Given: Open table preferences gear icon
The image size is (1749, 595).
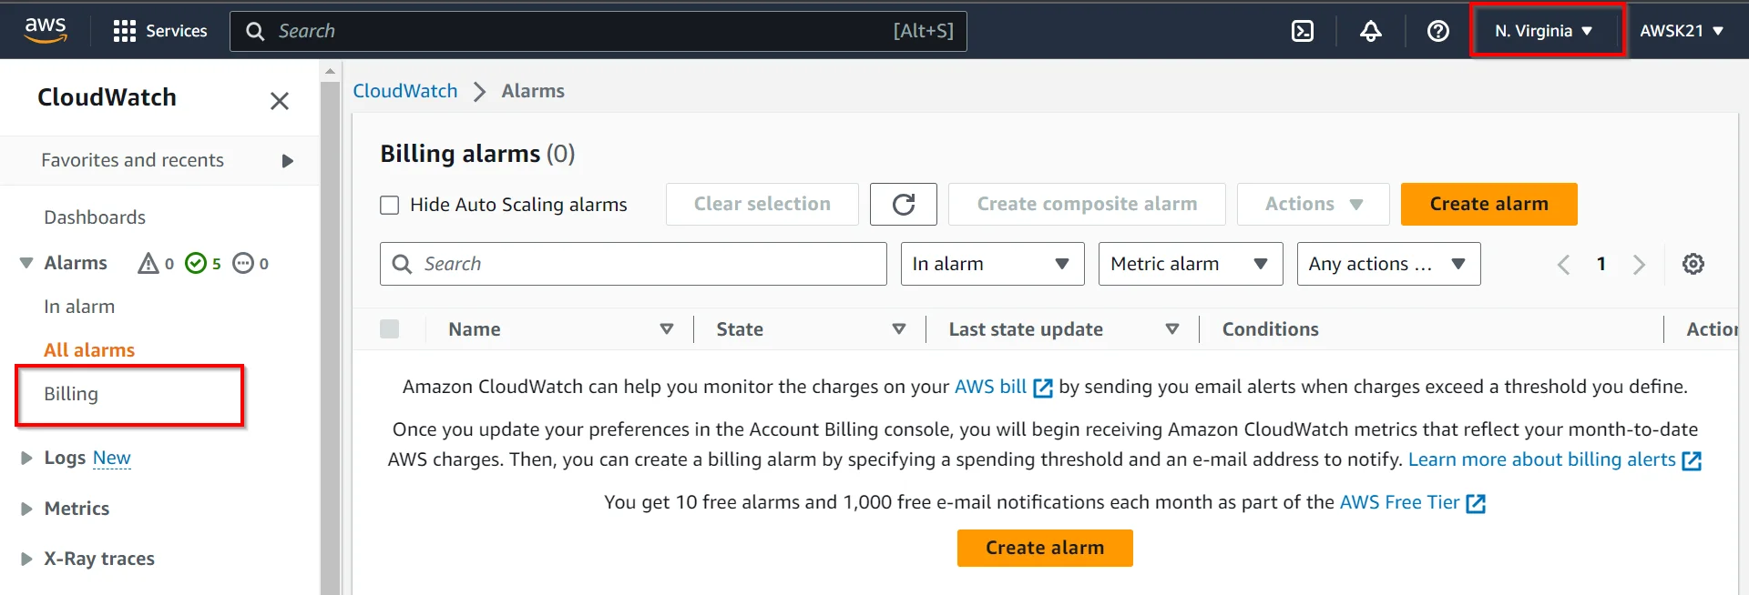Looking at the screenshot, I should [x=1693, y=264].
